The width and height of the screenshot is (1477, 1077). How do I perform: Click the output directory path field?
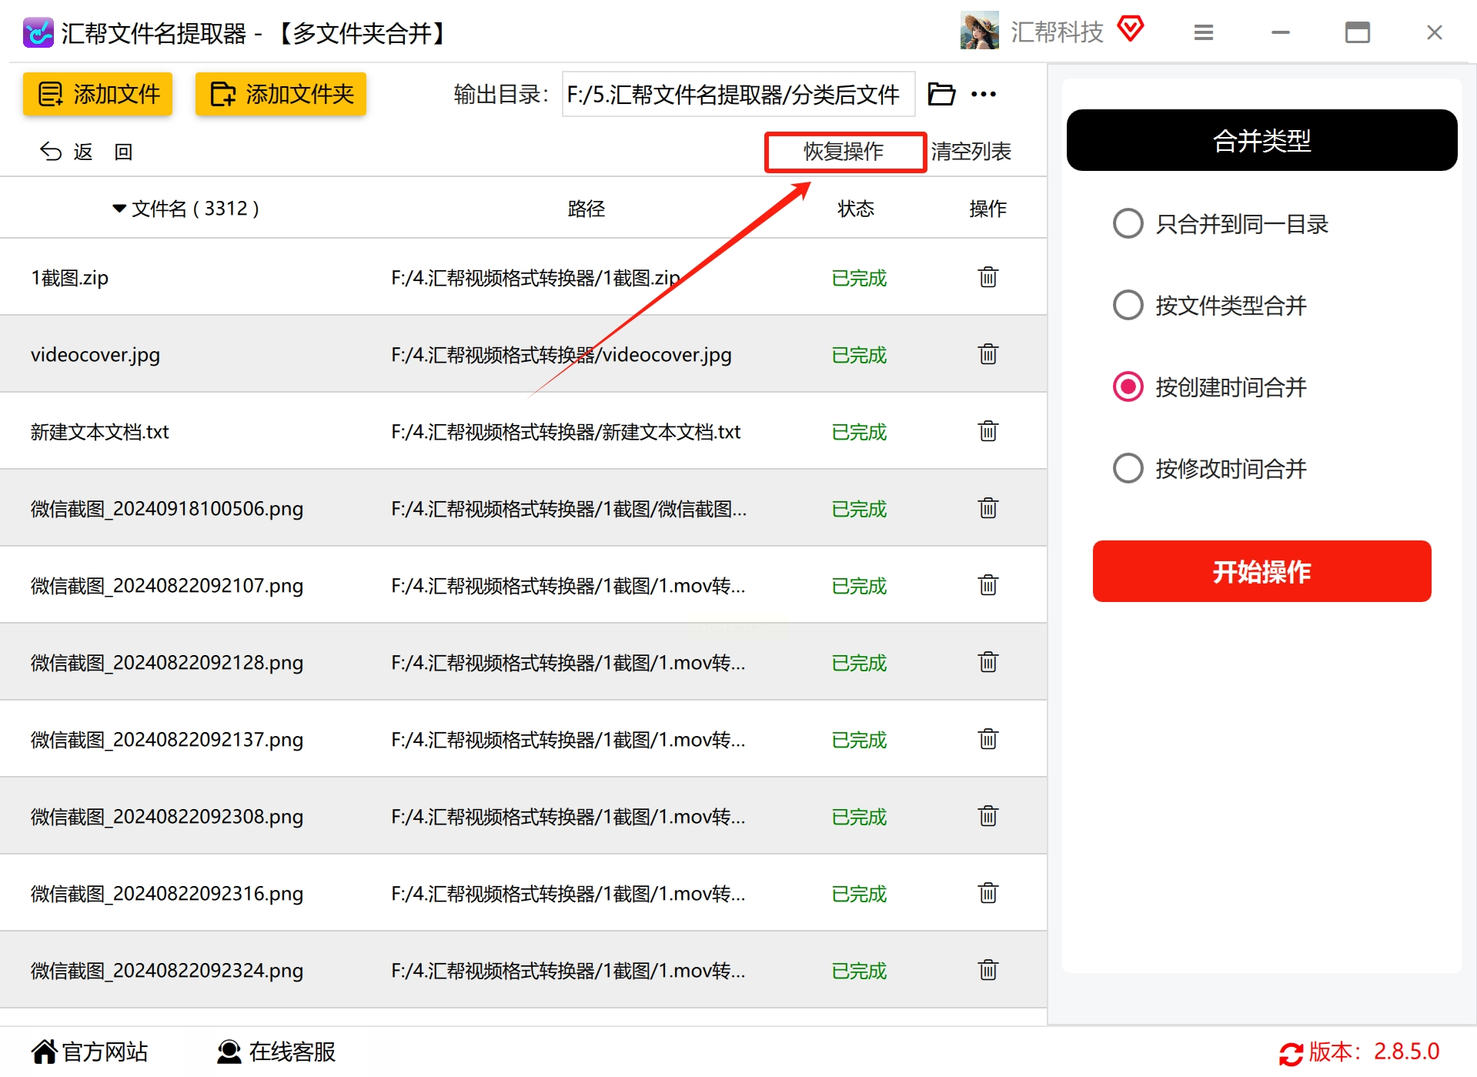tap(738, 94)
